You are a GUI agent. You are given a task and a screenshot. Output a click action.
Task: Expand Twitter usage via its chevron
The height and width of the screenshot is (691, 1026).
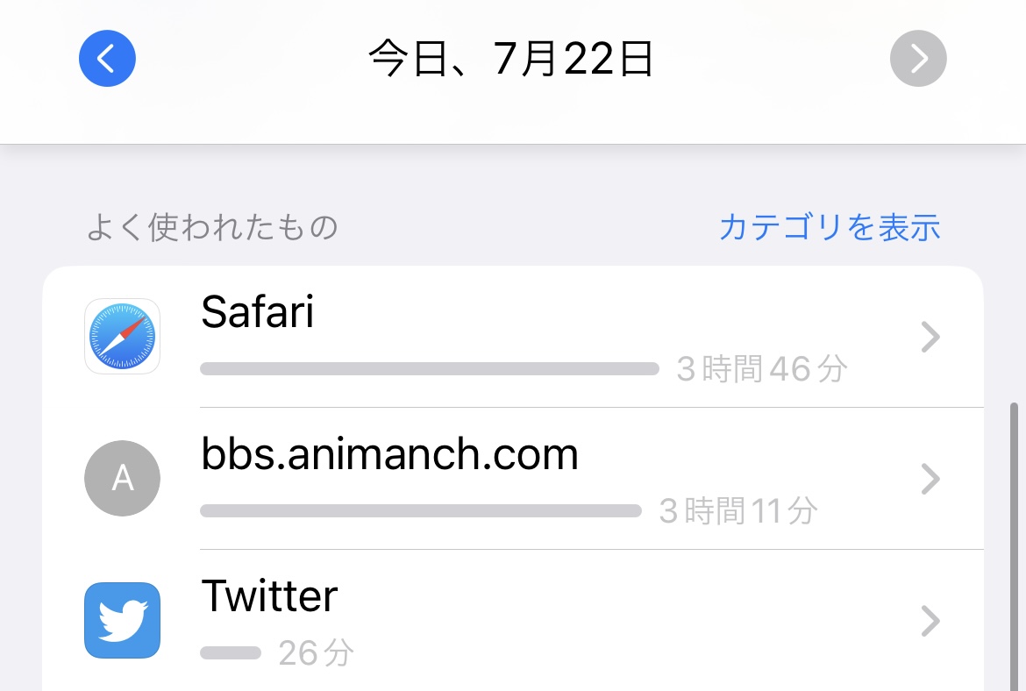[x=930, y=621]
